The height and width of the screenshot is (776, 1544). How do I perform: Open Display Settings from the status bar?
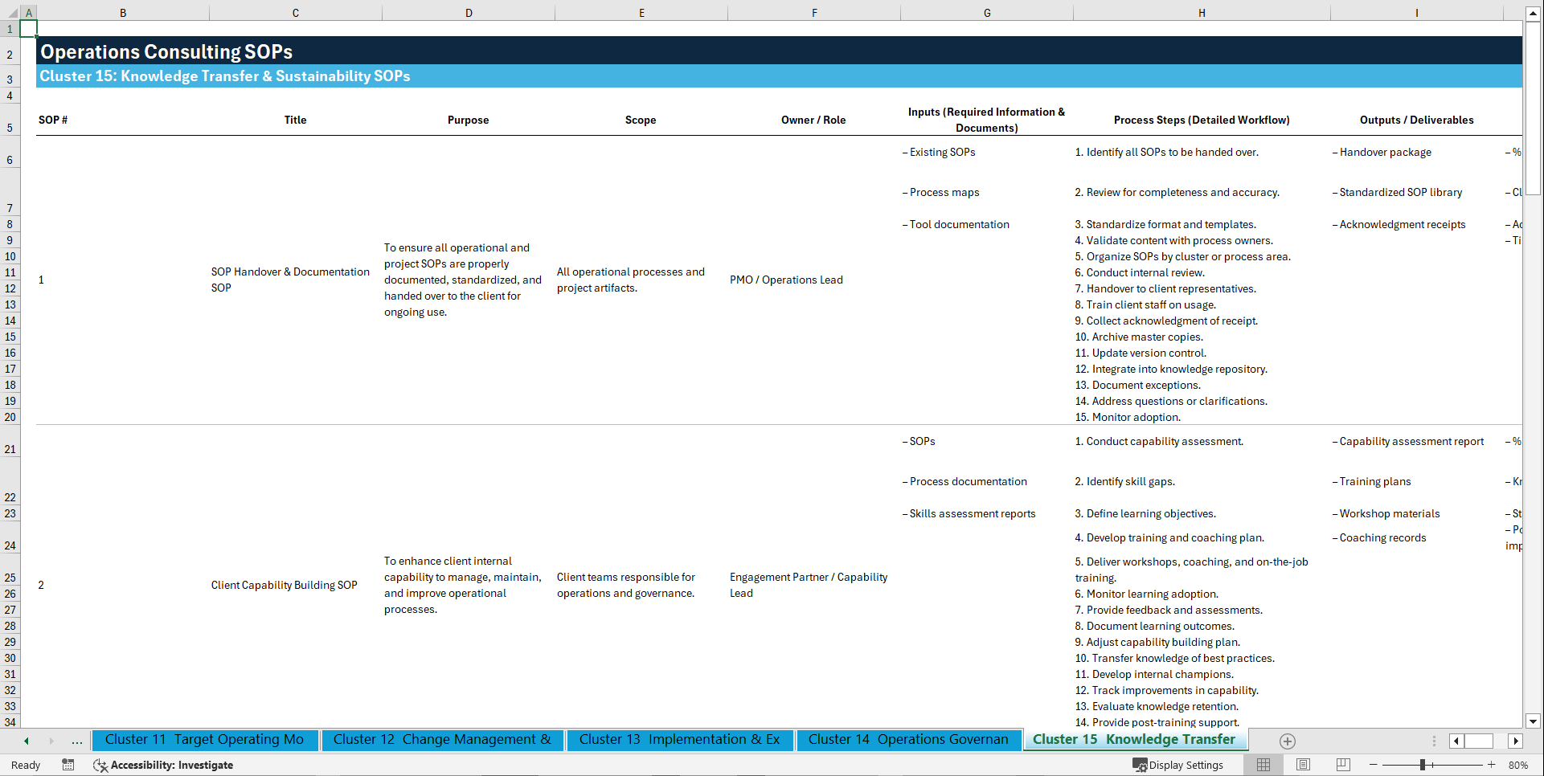[1179, 765]
